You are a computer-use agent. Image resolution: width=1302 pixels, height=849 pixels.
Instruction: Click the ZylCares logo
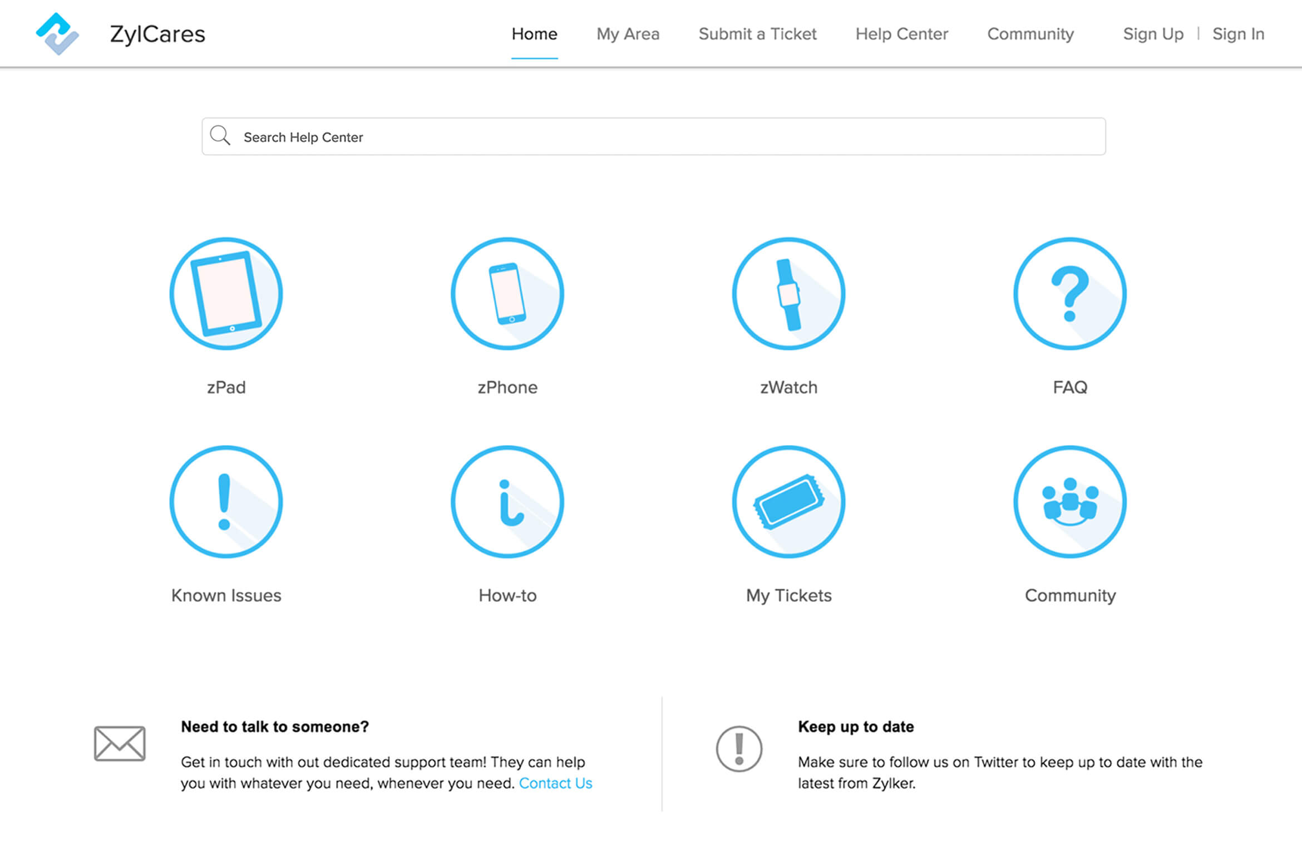[x=58, y=34]
